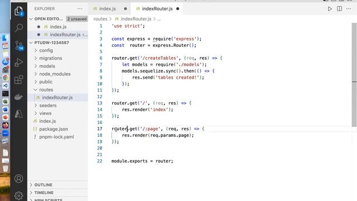Open the Explorer view icon
The image size is (357, 201).
tap(18, 11)
